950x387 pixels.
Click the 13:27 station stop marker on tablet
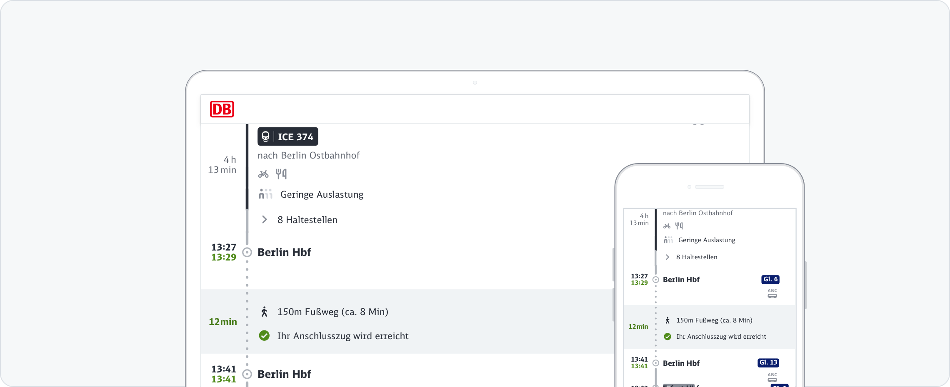247,252
